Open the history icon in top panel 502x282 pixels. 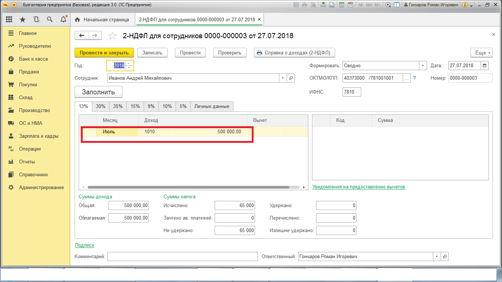click(36, 19)
